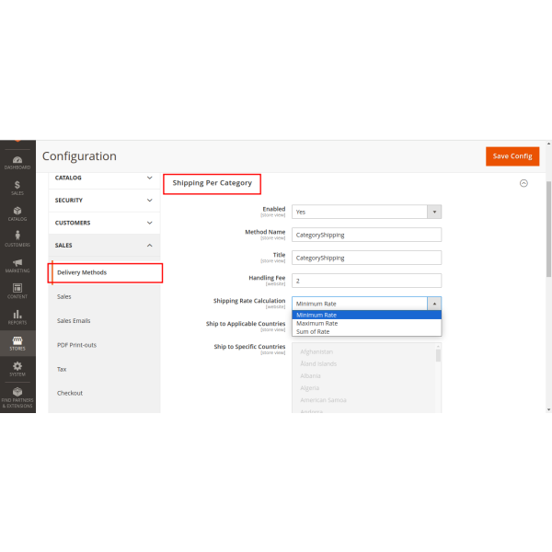The width and height of the screenshot is (552, 552).
Task: Click the Handling Fee input field
Action: click(366, 281)
